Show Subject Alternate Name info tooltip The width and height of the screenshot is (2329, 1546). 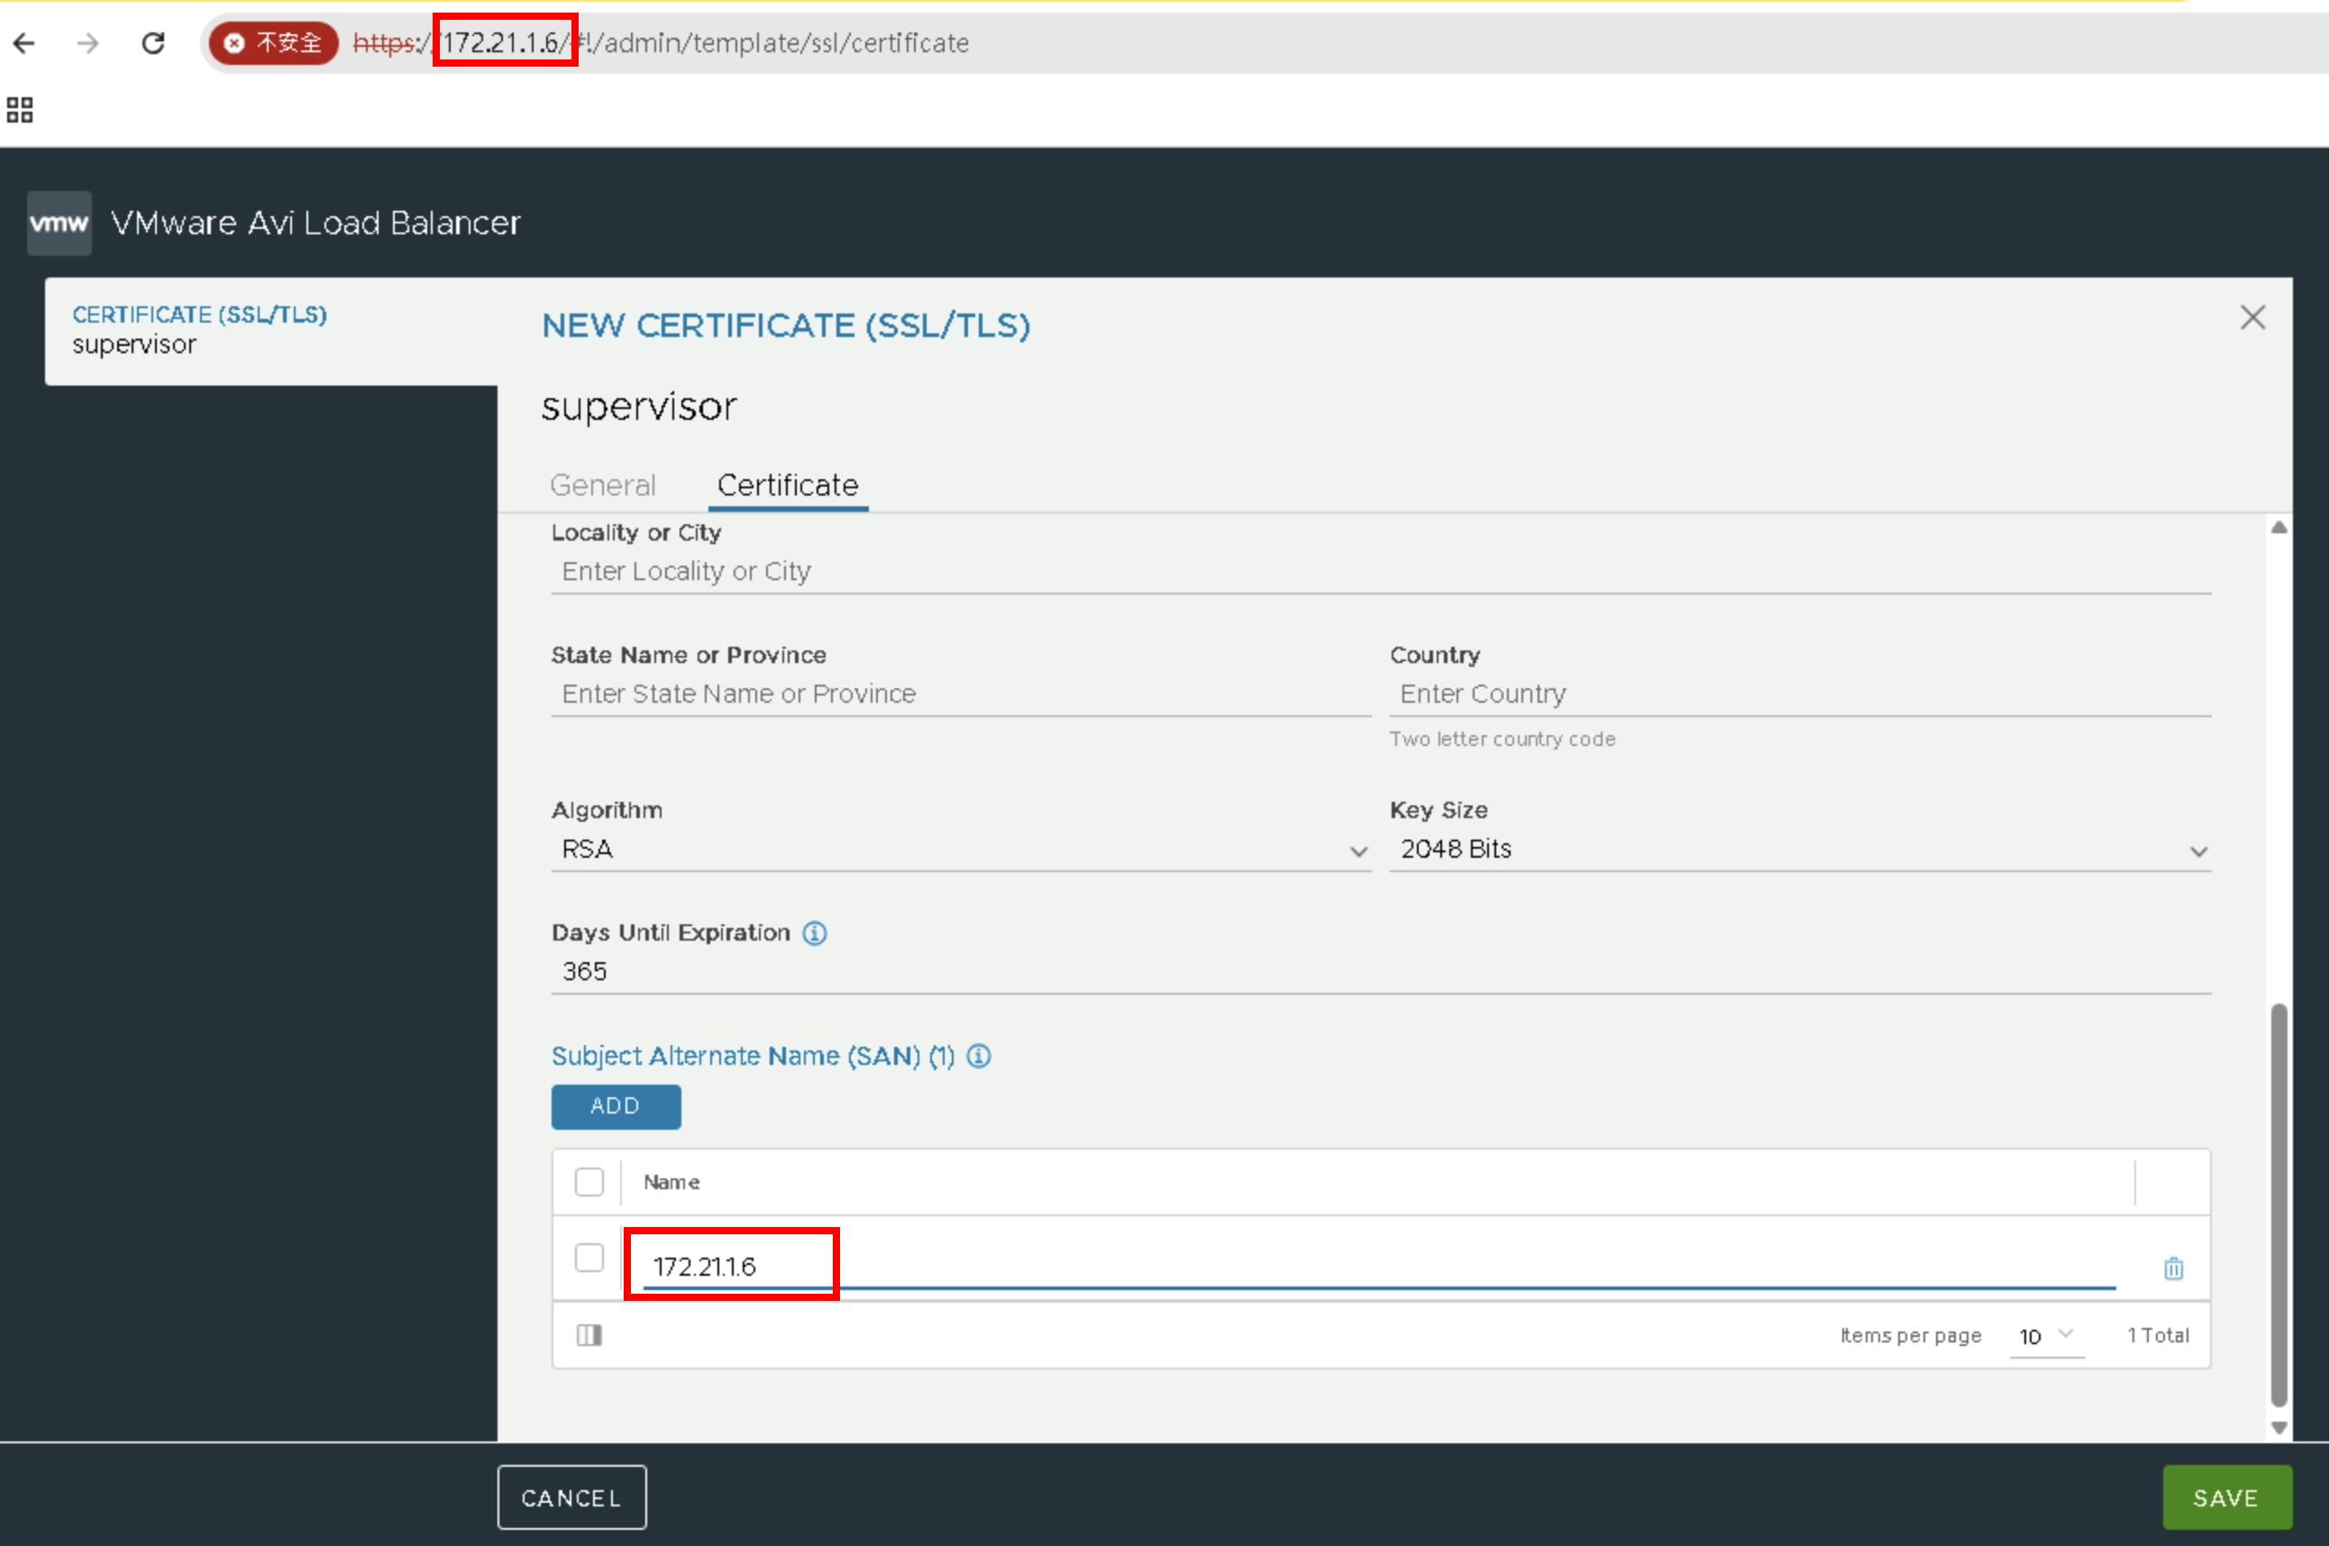(979, 1056)
